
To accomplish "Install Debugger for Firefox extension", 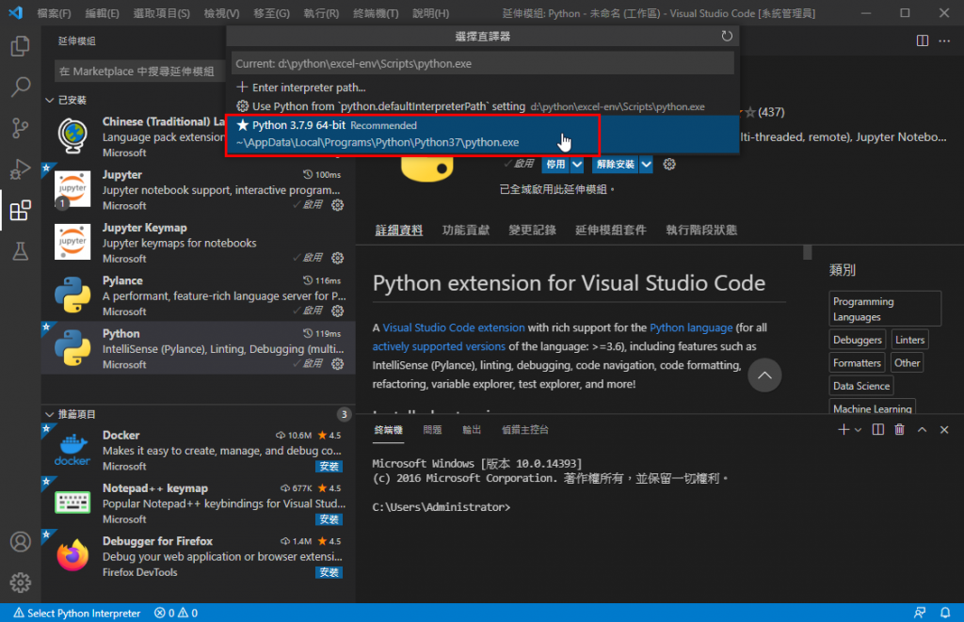I will [329, 572].
